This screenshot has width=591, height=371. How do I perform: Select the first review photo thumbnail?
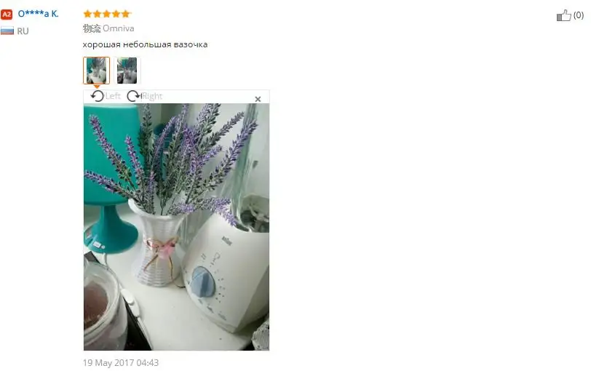[97, 71]
